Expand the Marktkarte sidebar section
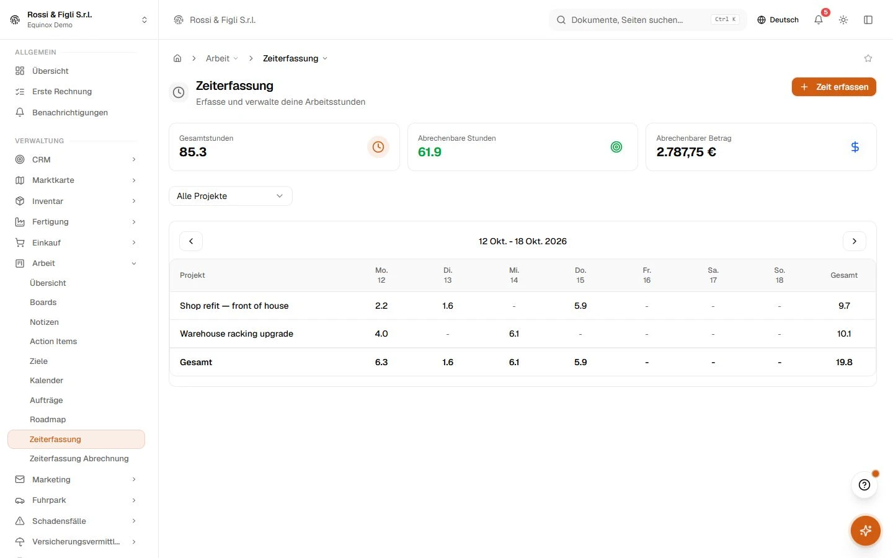893x558 pixels. pos(76,180)
